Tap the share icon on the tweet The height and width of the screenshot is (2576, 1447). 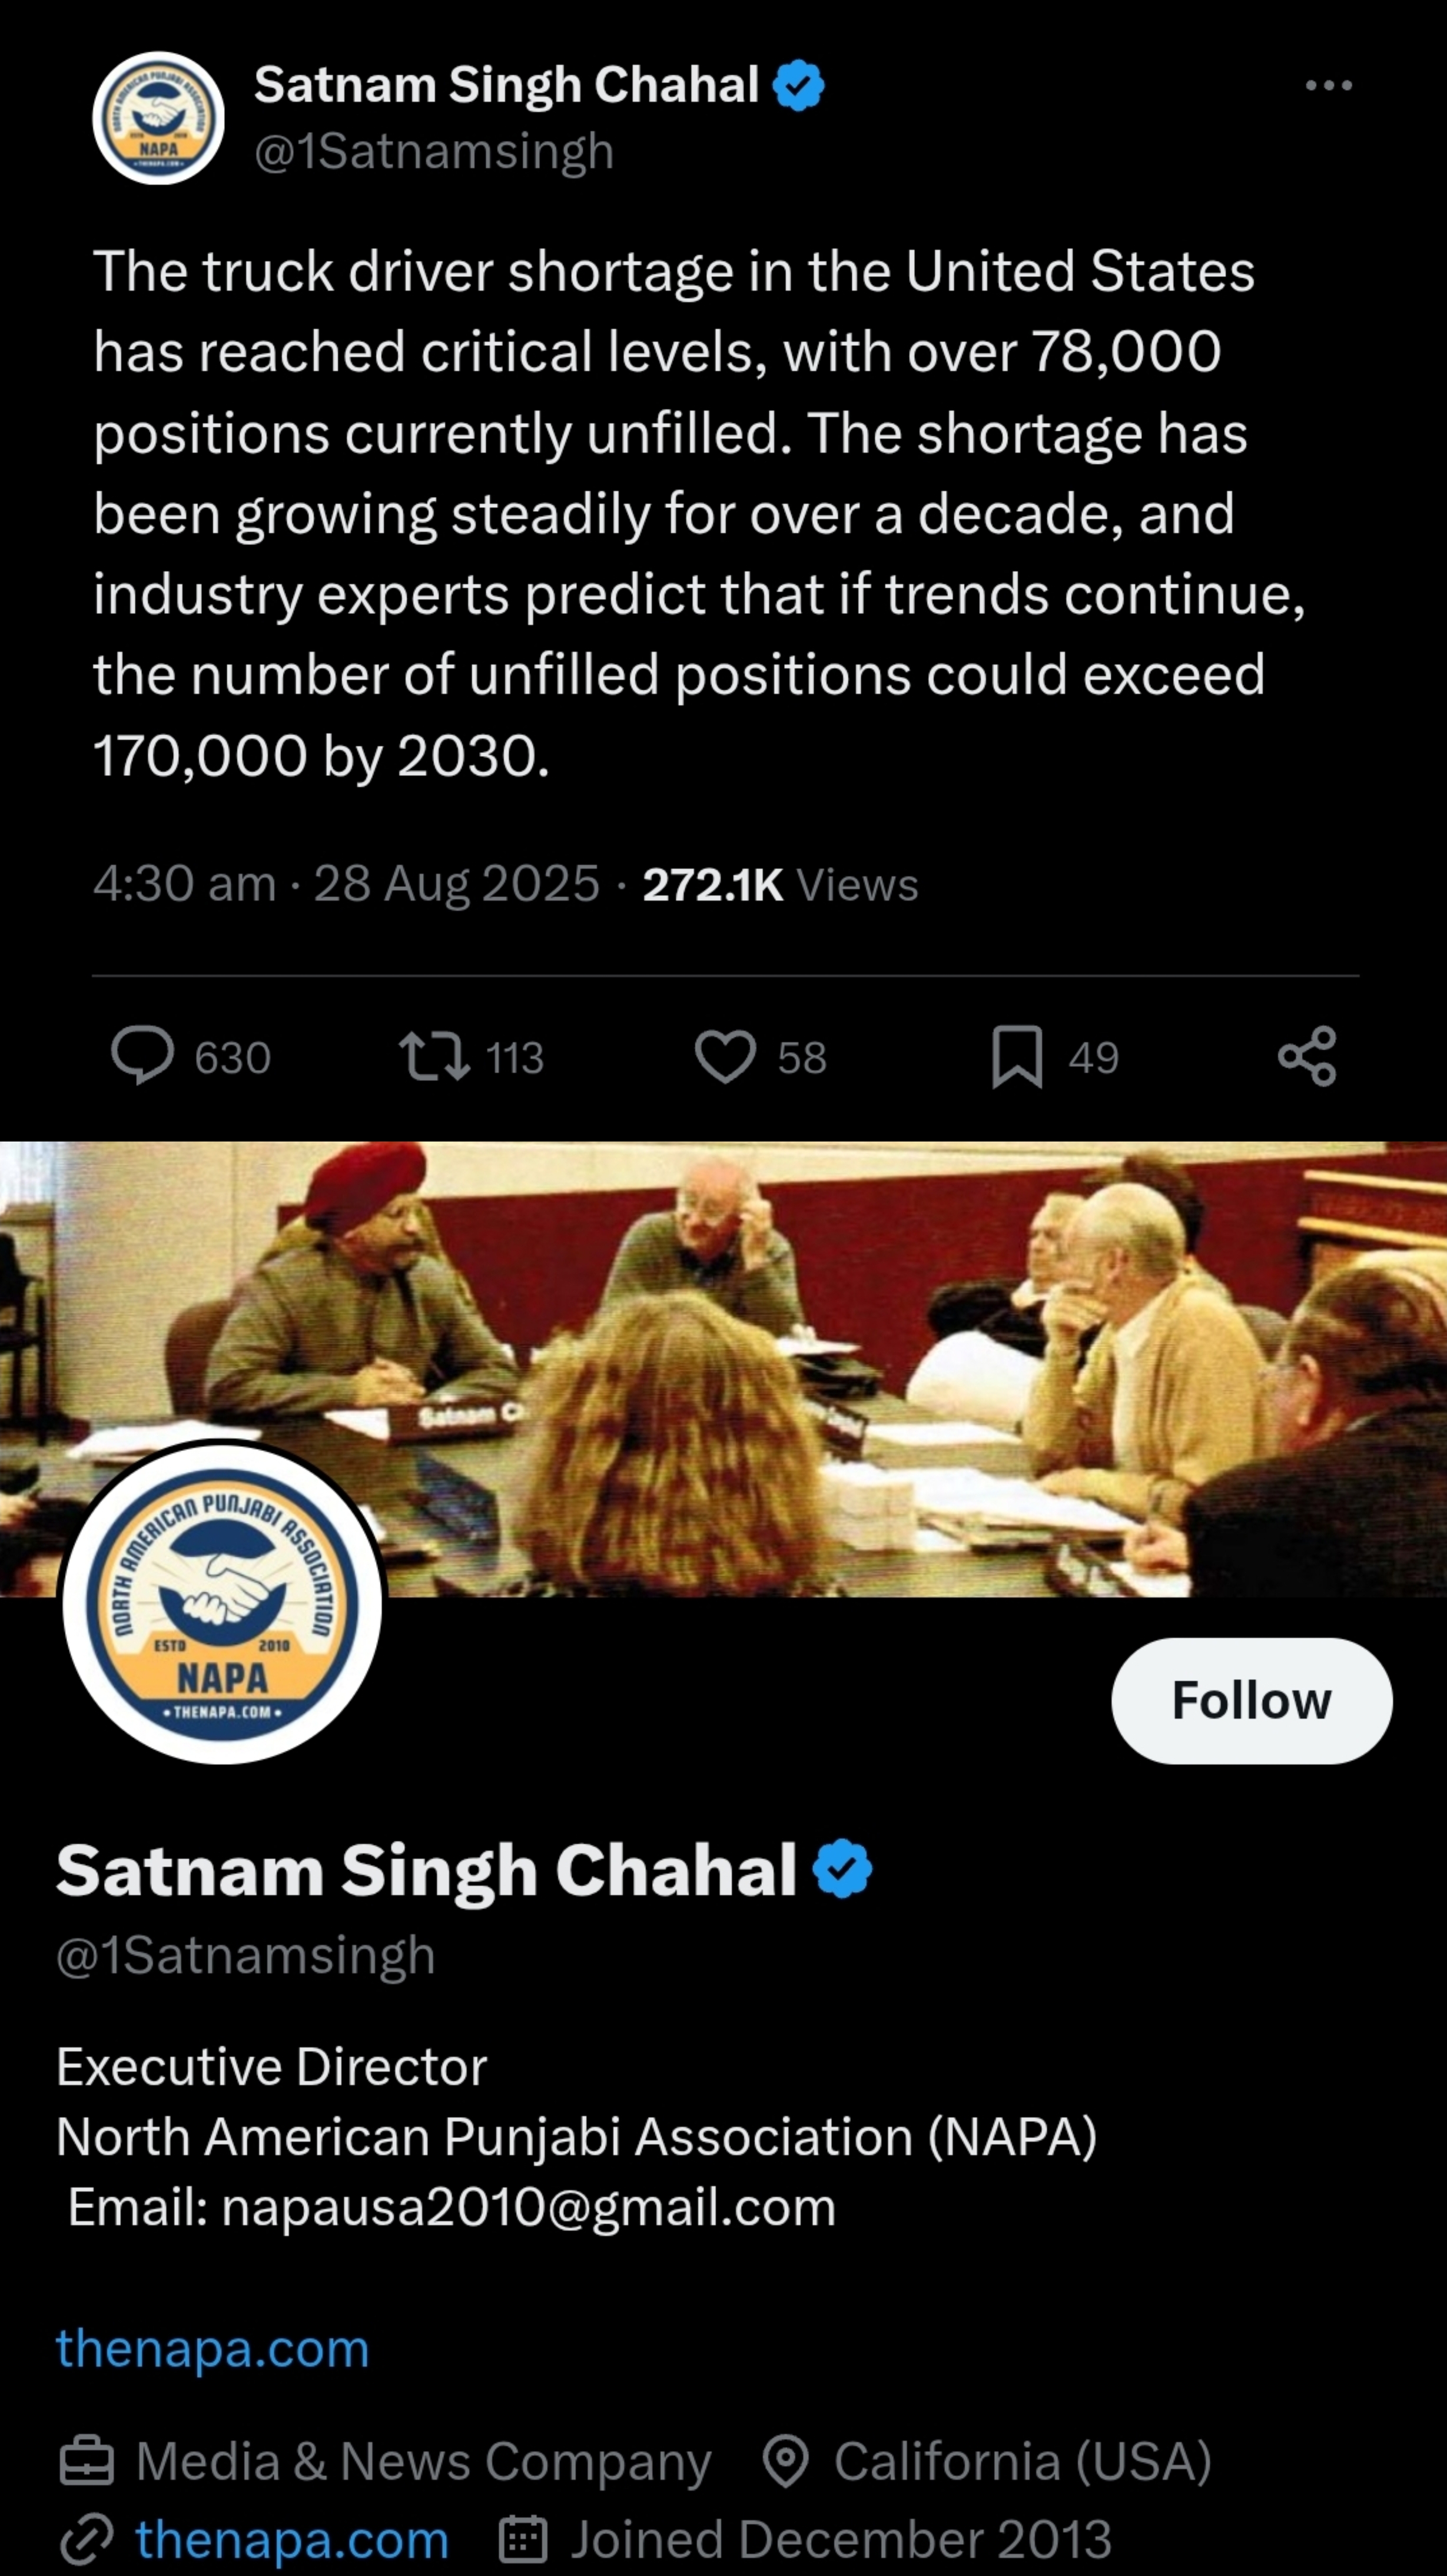[x=1306, y=1056]
